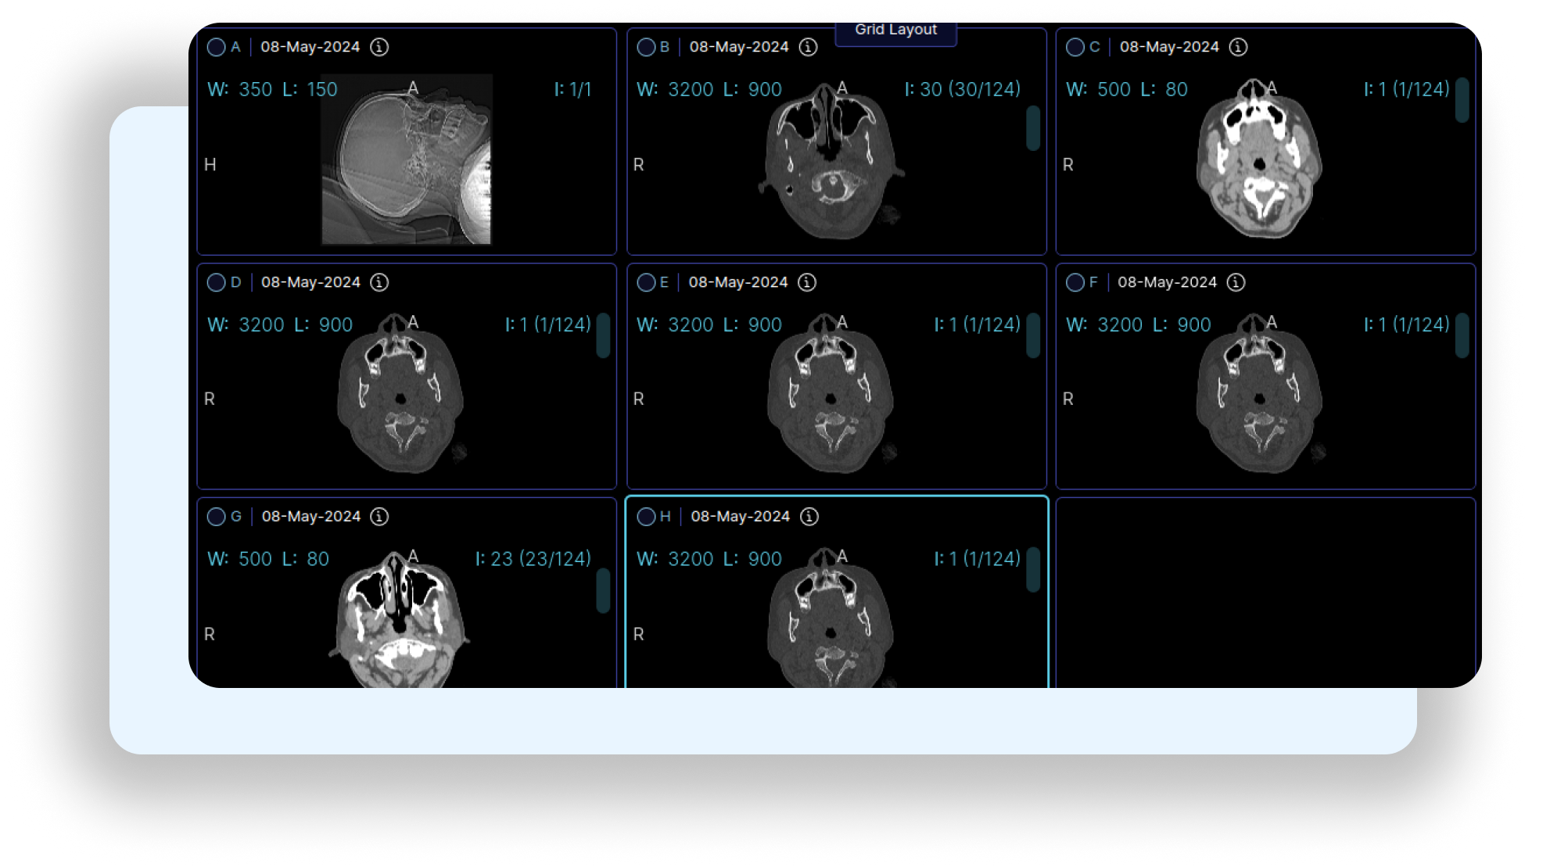Open image info for viewport G

coord(379,516)
